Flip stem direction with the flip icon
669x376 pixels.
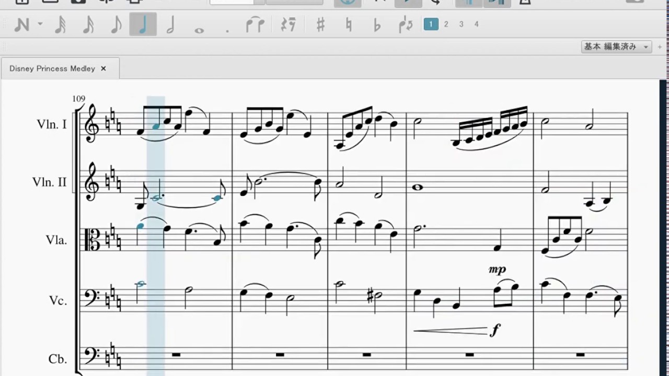pos(406,25)
